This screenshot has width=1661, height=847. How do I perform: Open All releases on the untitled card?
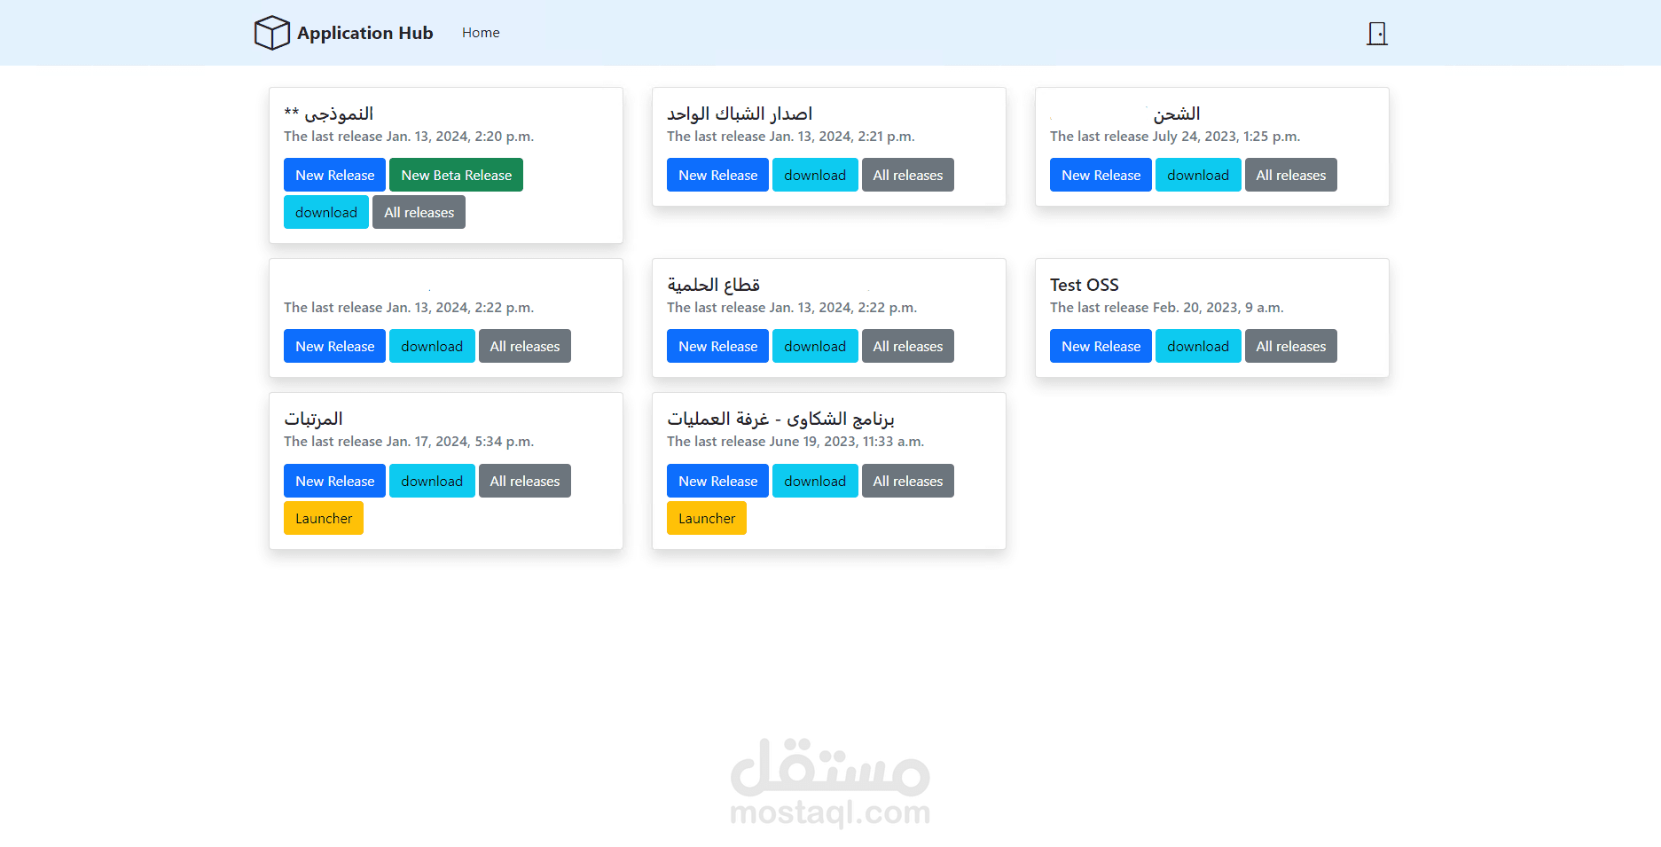[x=525, y=346]
